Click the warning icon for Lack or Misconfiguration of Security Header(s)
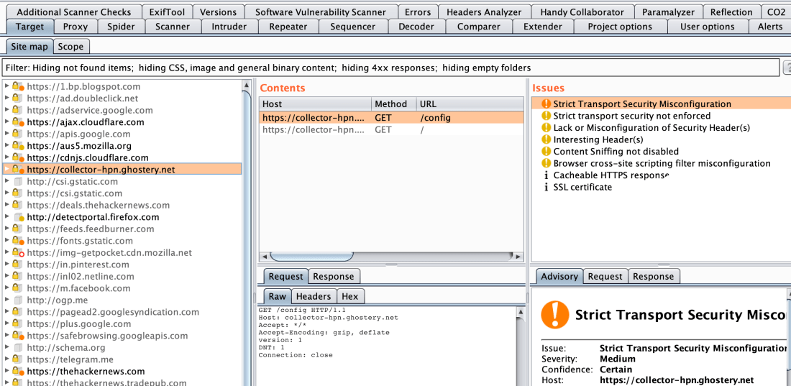 (x=546, y=128)
